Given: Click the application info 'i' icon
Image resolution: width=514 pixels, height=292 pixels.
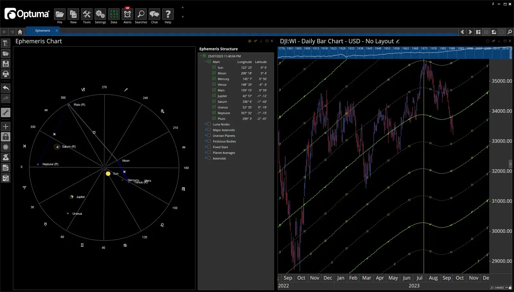Looking at the screenshot, I should tap(493, 4).
